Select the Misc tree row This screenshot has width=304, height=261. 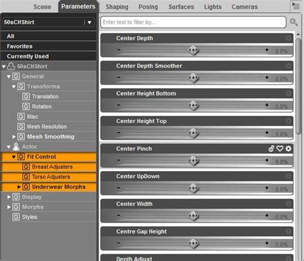(x=49, y=116)
